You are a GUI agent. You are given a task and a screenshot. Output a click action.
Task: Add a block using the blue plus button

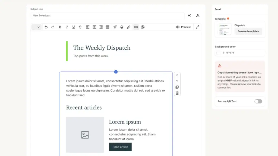116,72
